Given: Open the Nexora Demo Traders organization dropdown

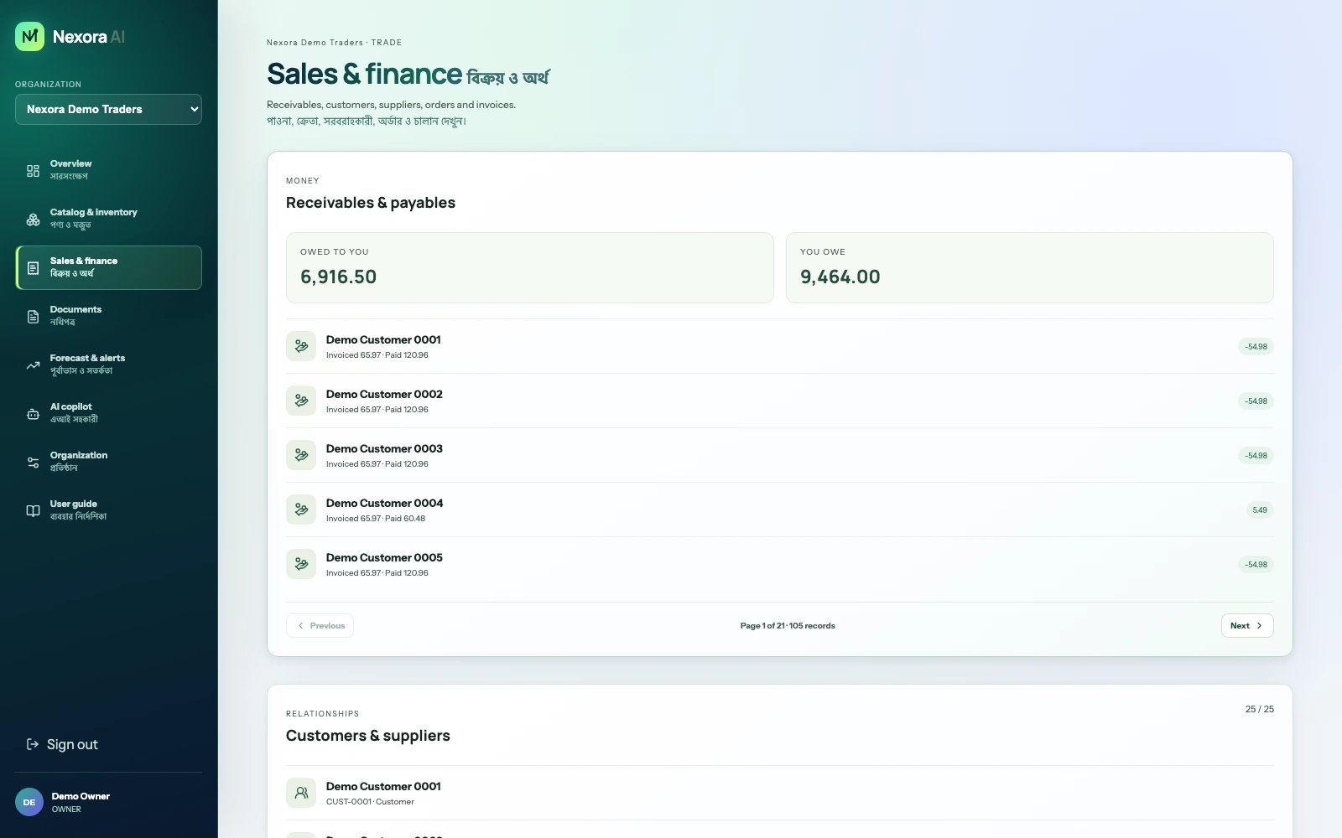Looking at the screenshot, I should (x=108, y=109).
